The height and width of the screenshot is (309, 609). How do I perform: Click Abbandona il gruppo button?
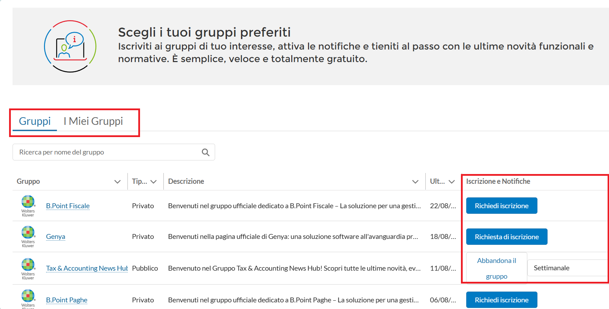(x=497, y=268)
